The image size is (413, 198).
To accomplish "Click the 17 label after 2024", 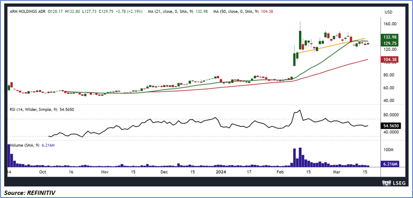I will click(x=249, y=172).
